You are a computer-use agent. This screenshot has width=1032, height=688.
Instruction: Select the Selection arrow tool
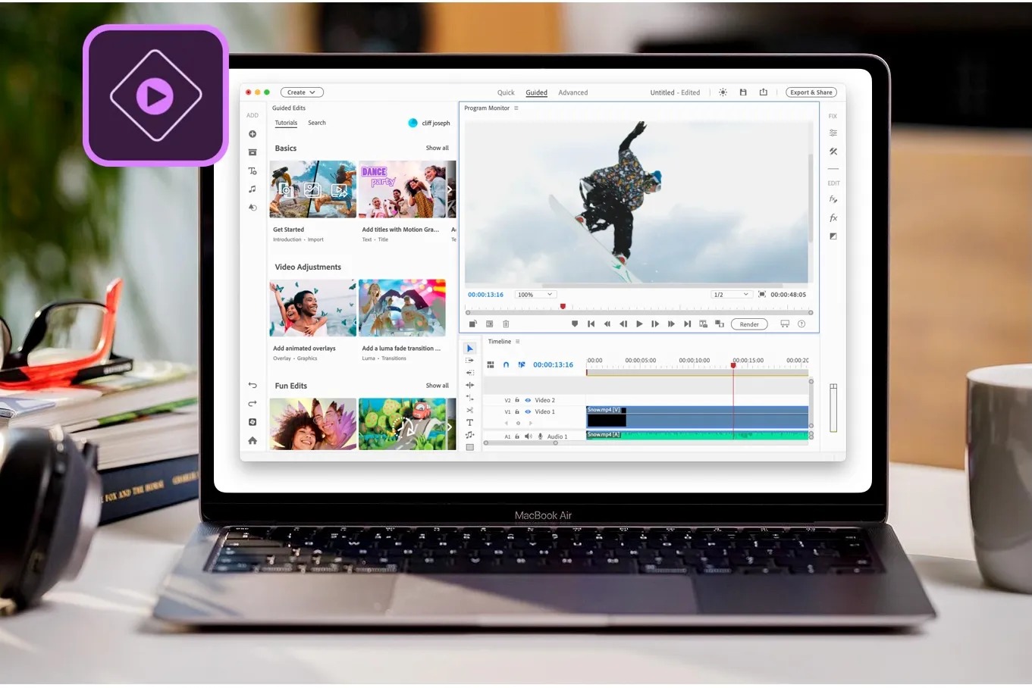point(470,349)
